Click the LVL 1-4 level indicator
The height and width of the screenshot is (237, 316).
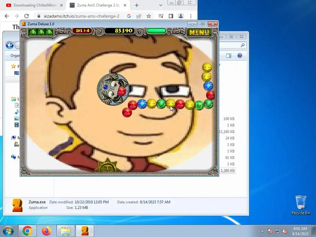click(x=82, y=31)
